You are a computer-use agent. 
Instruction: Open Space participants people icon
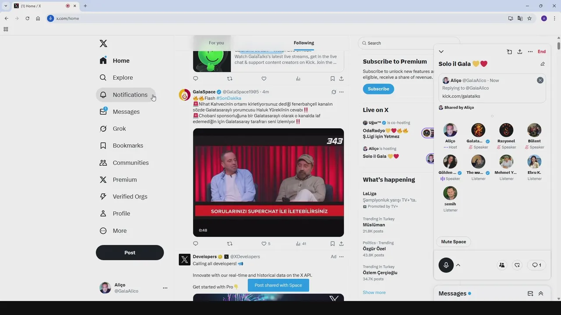pyautogui.click(x=502, y=265)
